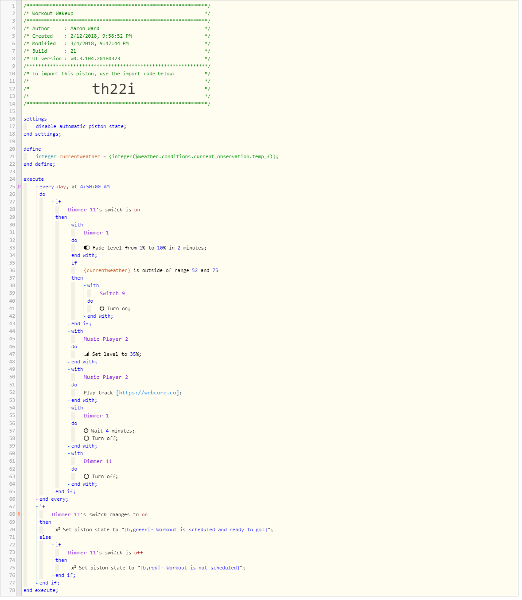Click the 'is outside of range' operator text

161,270
